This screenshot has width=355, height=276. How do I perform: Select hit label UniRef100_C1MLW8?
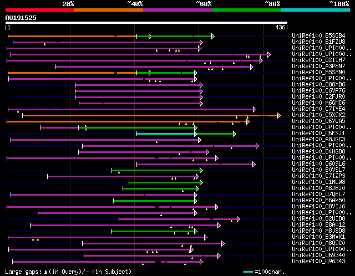point(318,182)
